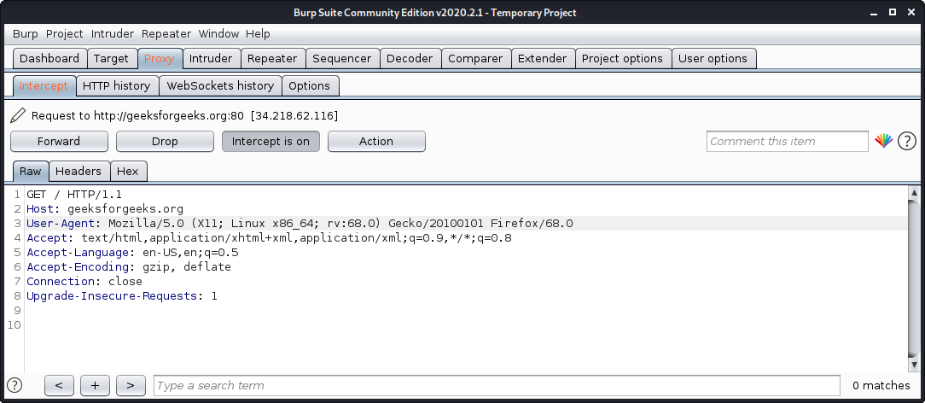This screenshot has width=925, height=403.
Task: Open the proxy Options sub-tab
Action: 309,85
